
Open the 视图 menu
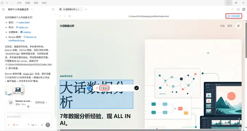tap(36, 3)
